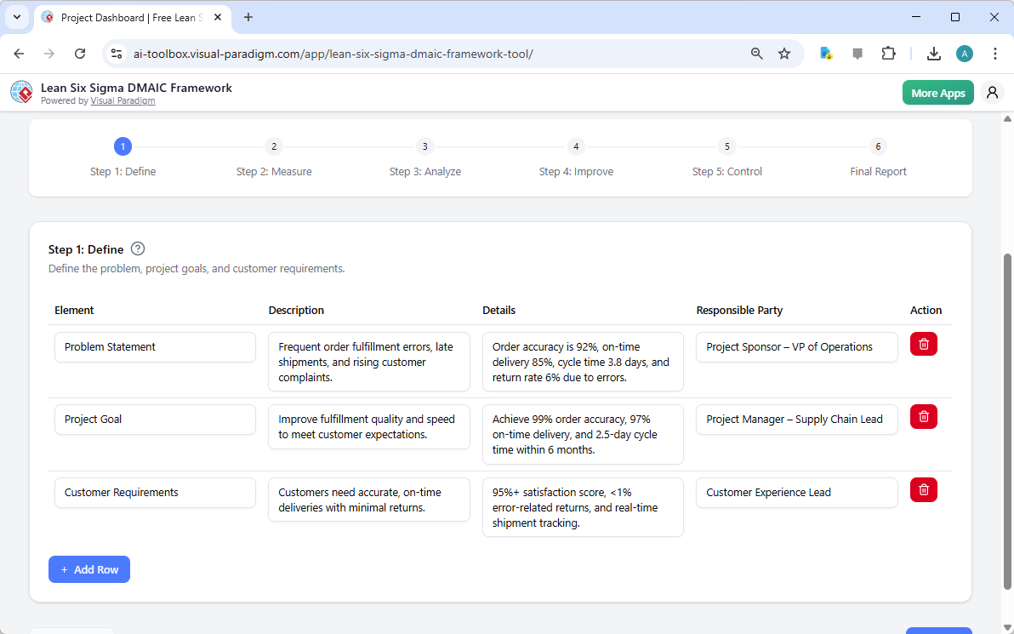Reload the page with the refresh icon
1014x634 pixels.
point(80,53)
